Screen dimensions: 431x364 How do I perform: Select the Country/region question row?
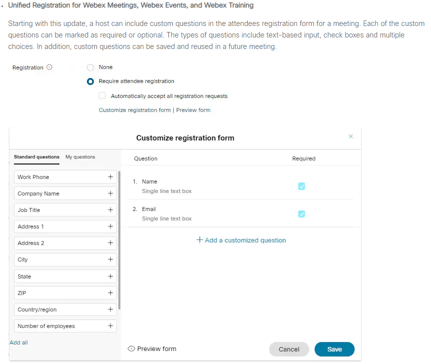click(x=65, y=309)
